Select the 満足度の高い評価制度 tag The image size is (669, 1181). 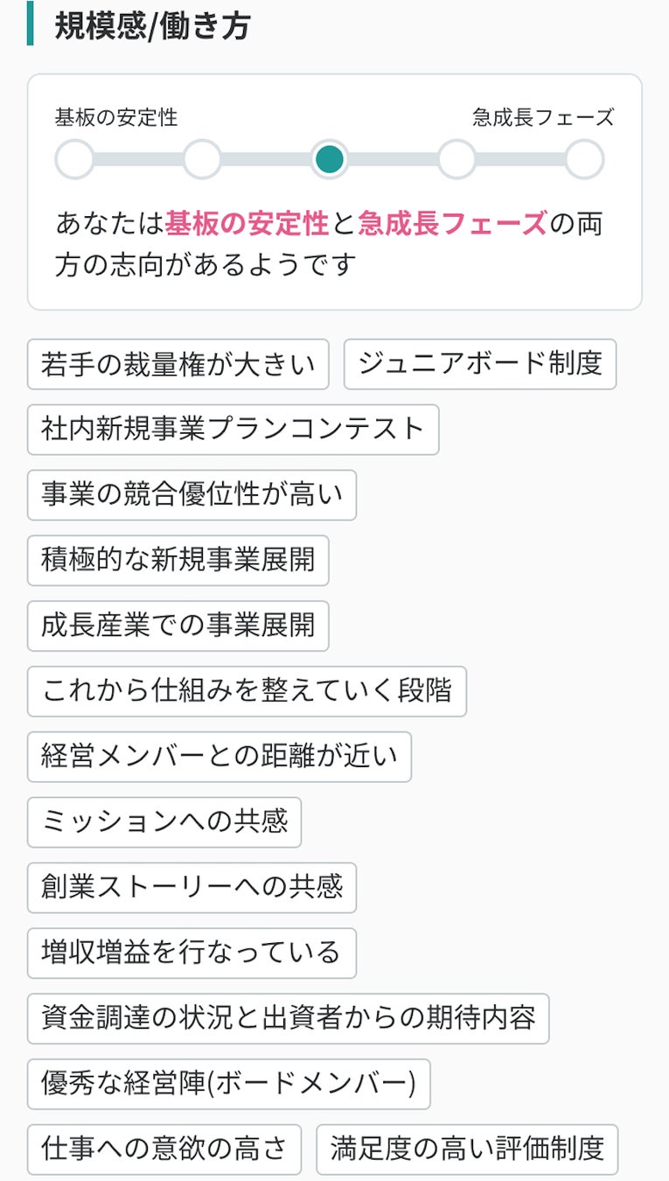pos(467,1150)
